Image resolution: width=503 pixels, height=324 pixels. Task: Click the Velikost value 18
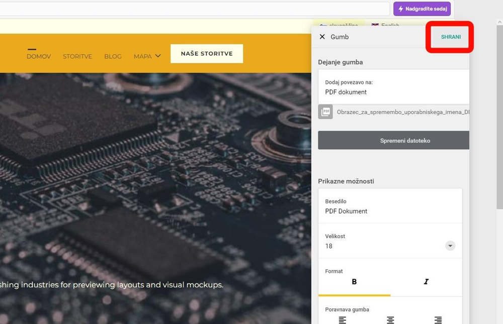(x=328, y=246)
